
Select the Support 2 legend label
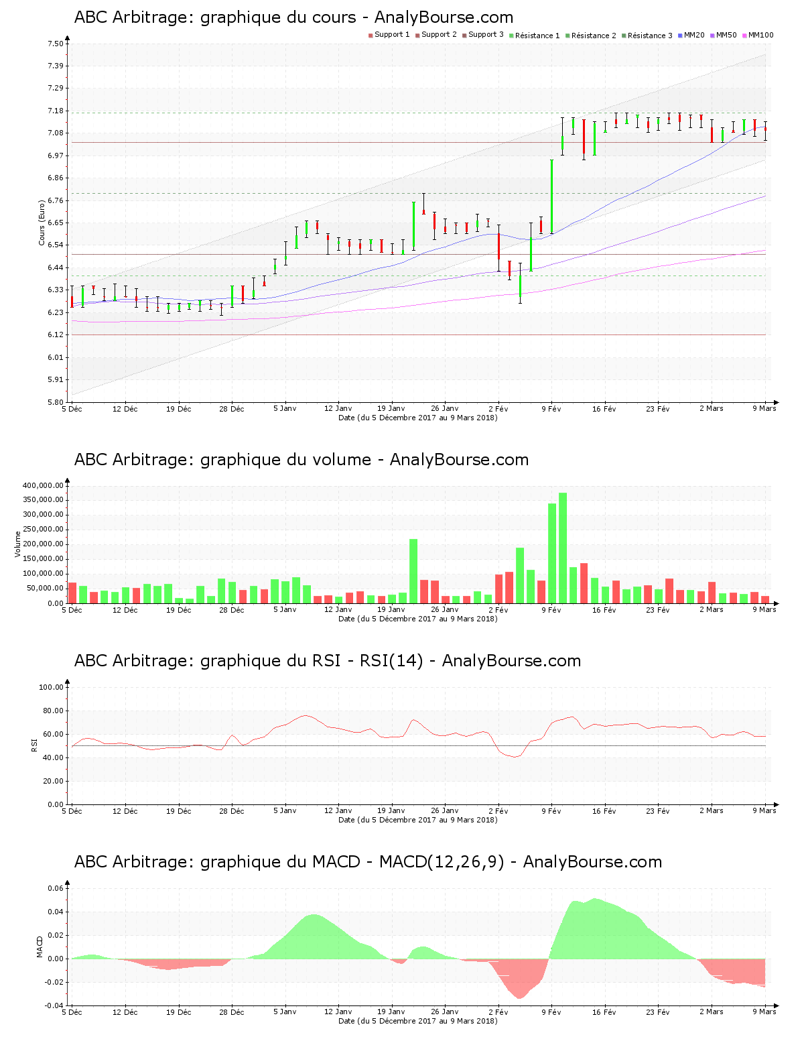point(439,35)
